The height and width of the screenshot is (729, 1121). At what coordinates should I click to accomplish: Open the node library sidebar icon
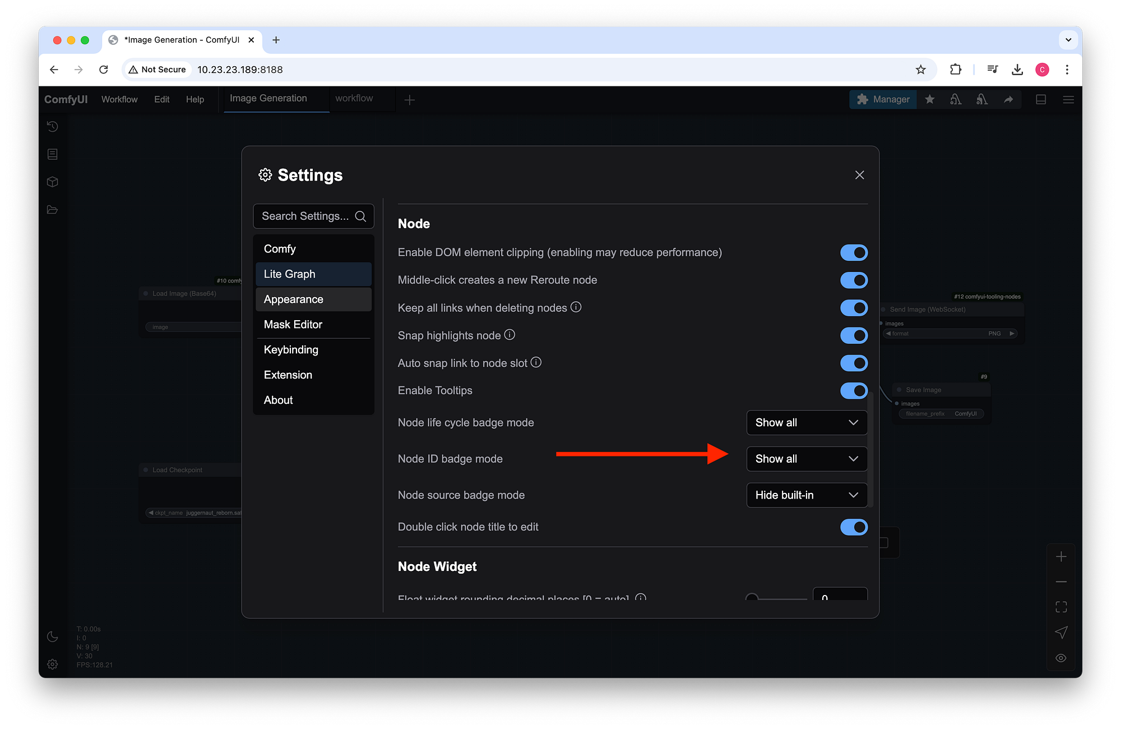tap(52, 154)
